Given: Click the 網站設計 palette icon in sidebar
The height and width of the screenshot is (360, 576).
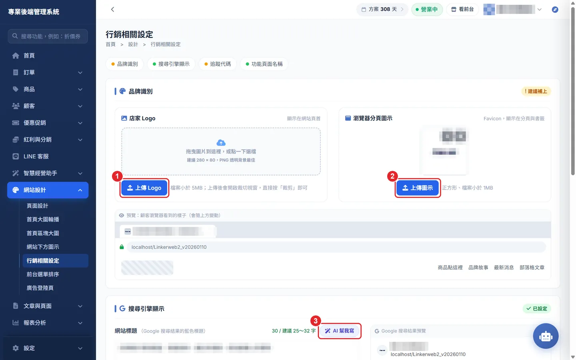Looking at the screenshot, I should (16, 190).
